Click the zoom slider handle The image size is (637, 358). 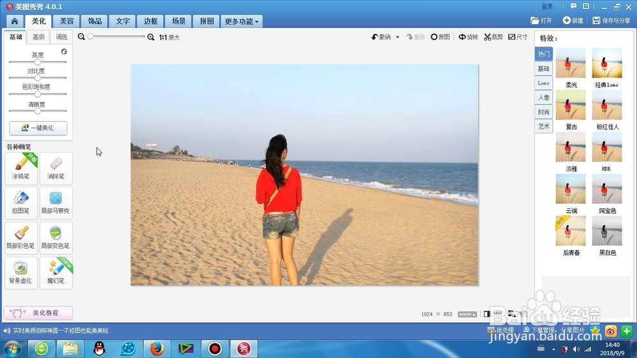pyautogui.click(x=90, y=36)
